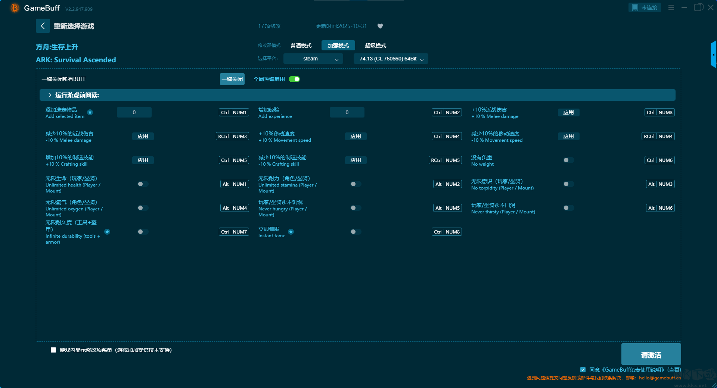Turn on the Instant tame toggle

(x=356, y=232)
